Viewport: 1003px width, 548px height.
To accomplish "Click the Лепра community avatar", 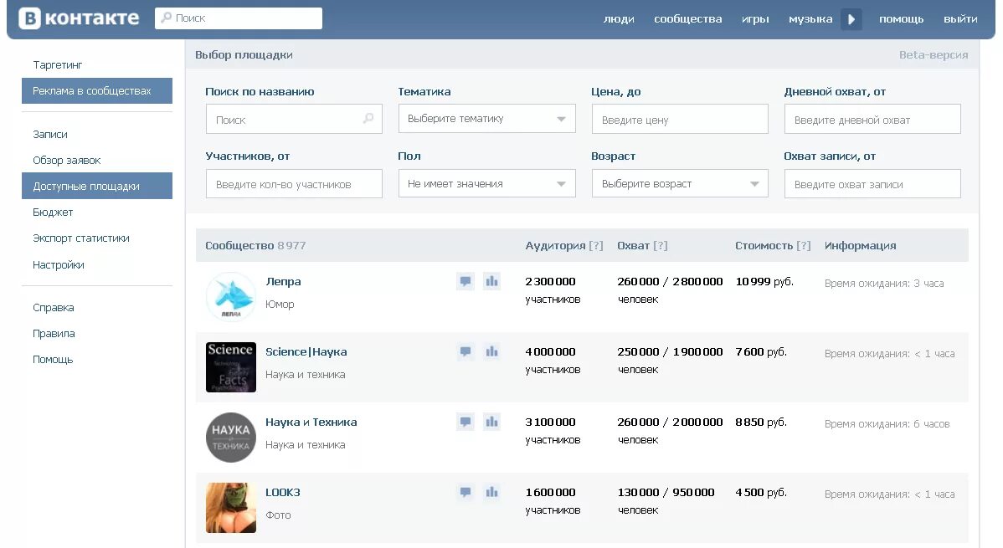I will click(231, 297).
